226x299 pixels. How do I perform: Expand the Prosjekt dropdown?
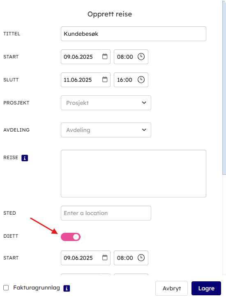(x=106, y=103)
